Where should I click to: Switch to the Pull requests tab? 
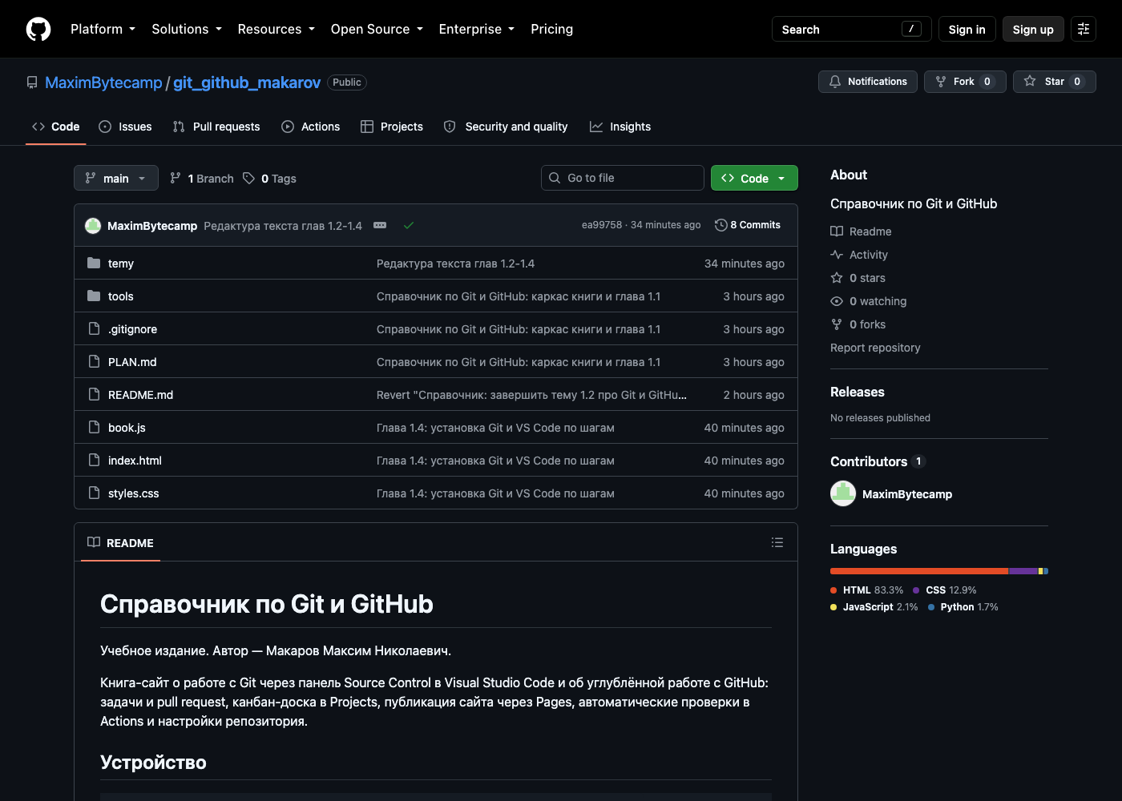(216, 127)
